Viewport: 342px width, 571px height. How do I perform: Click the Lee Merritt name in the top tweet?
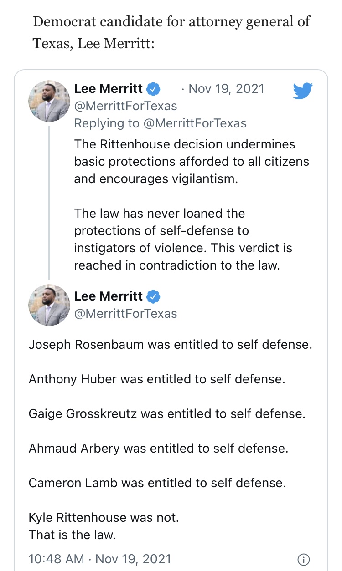(x=109, y=89)
